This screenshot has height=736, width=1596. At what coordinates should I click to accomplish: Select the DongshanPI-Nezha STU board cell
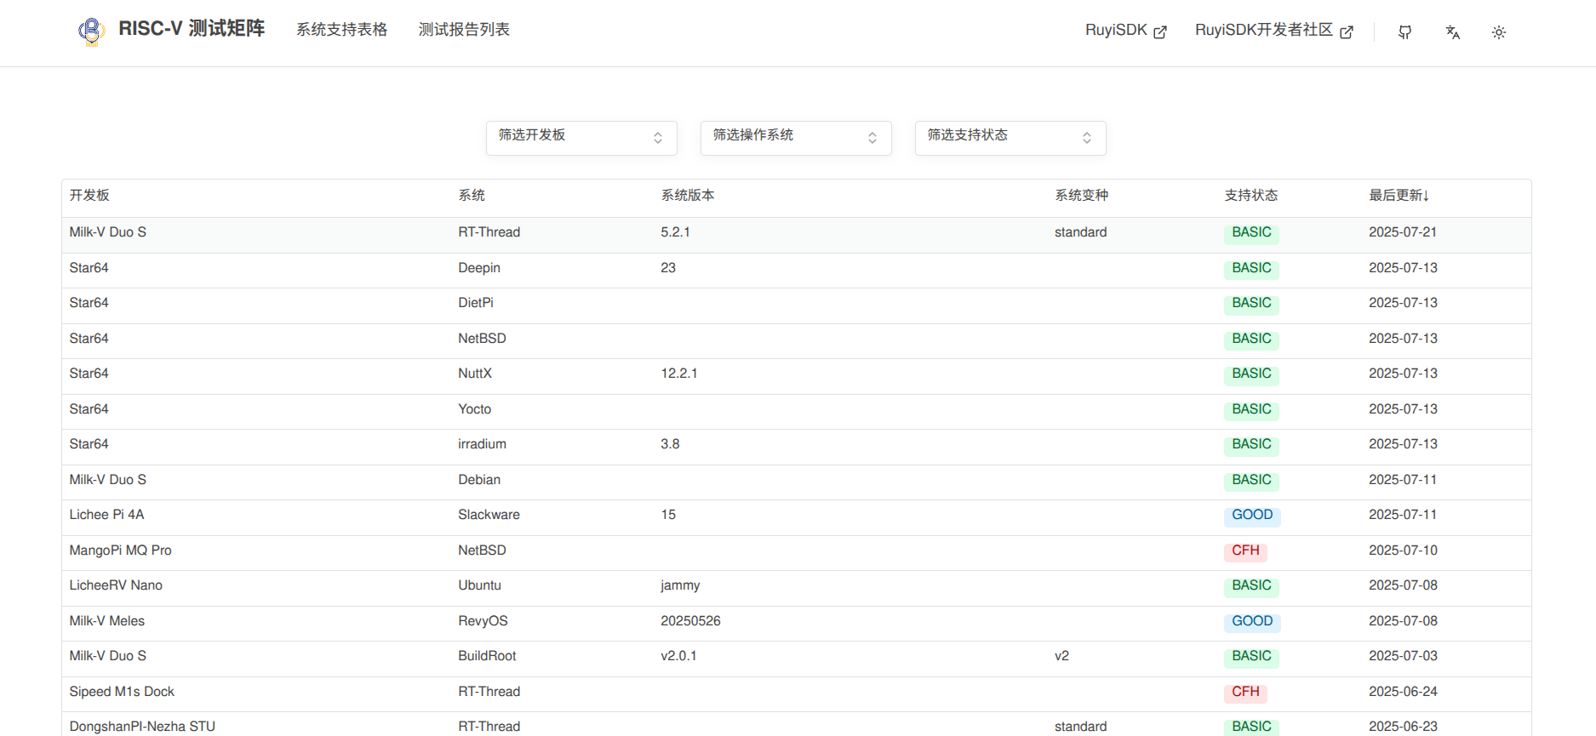point(142,727)
